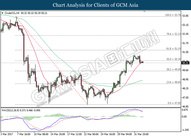Click the MACD scale value 0.00
The image size is (191, 137).
(x=184, y=116)
